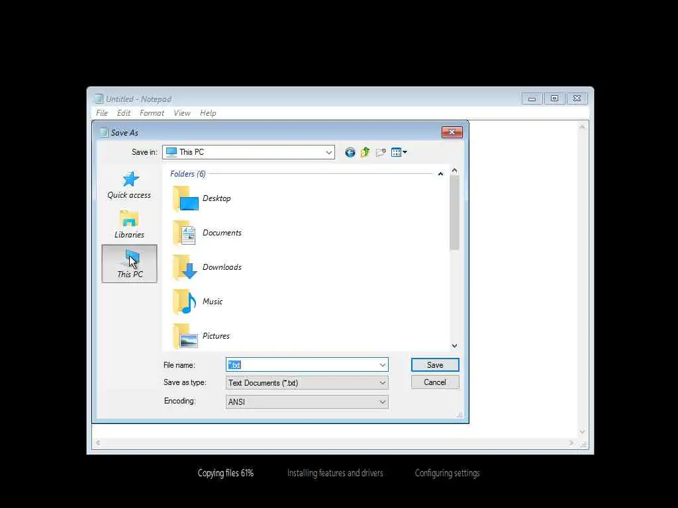Click Notepad's horizontal scrollbar right arrow
Screen dimensions: 678x508
571,443
